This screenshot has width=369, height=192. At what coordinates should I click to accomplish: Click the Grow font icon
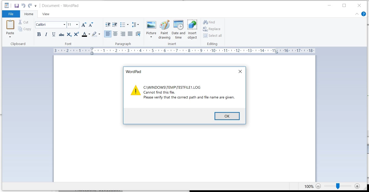84,25
